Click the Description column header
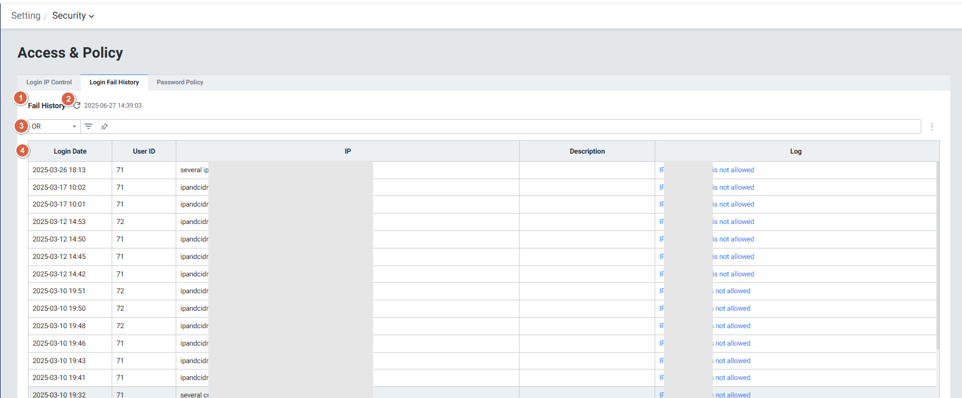 pos(587,151)
